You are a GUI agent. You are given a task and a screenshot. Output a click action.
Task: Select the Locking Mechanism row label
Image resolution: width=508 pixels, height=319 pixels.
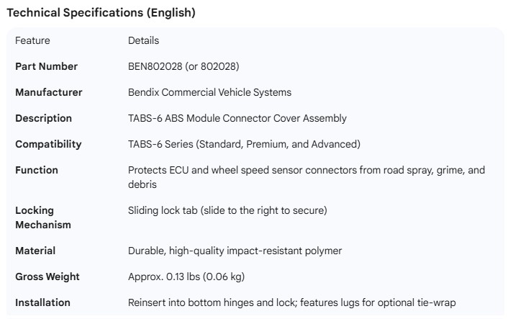tap(43, 217)
